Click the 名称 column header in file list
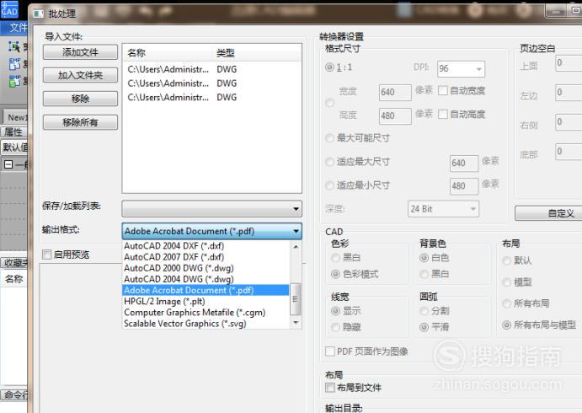582x413 pixels. pyautogui.click(x=168, y=53)
